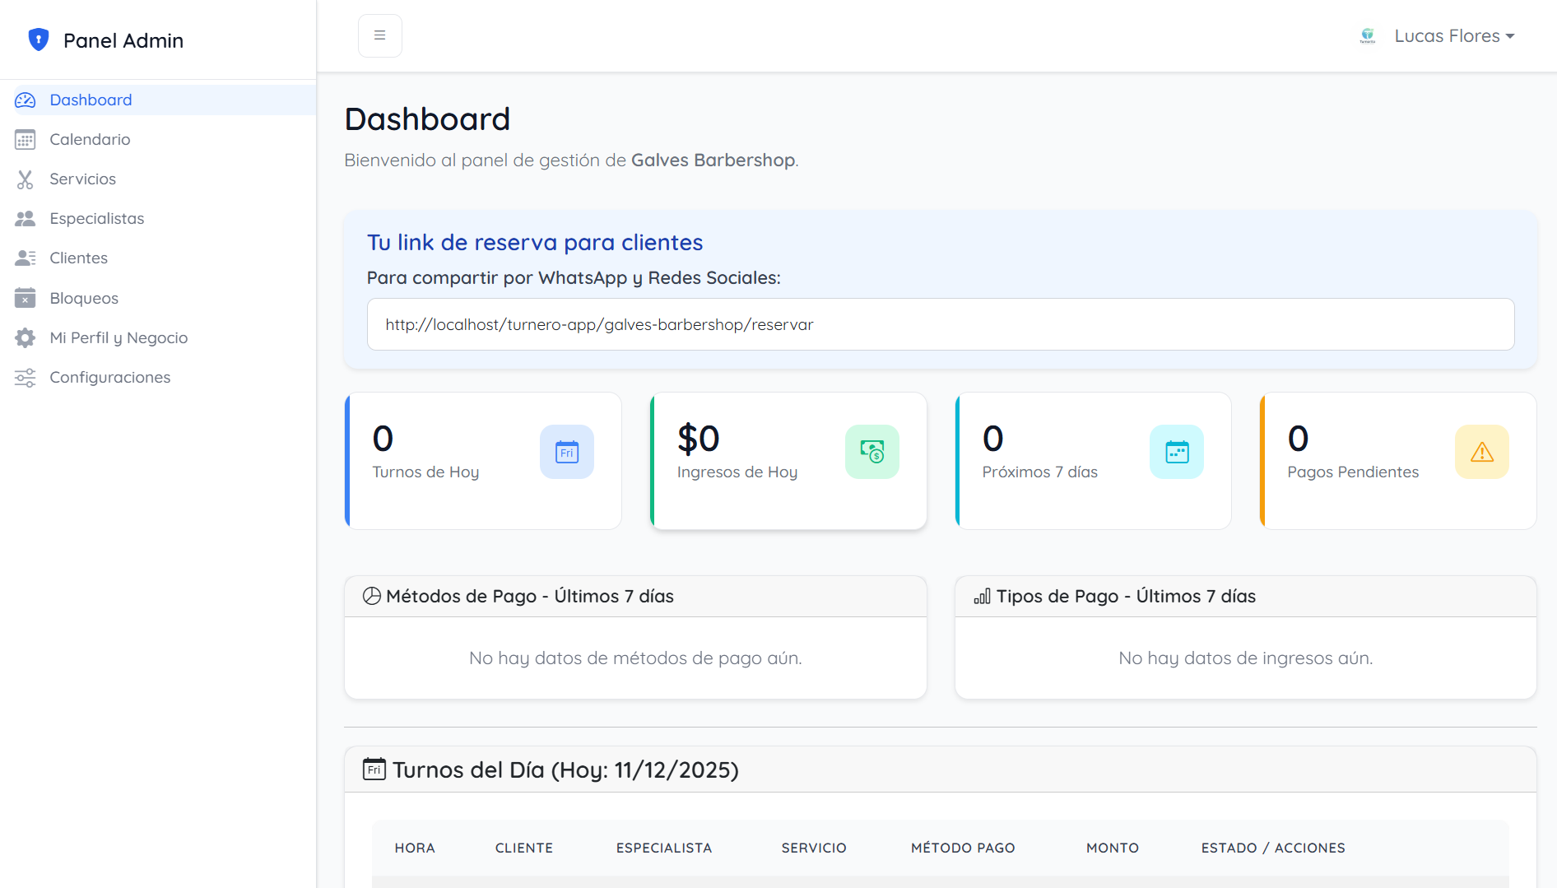Viewport: 1557px width, 888px height.
Task: Click the Próximos 7 días label
Action: coord(1040,472)
